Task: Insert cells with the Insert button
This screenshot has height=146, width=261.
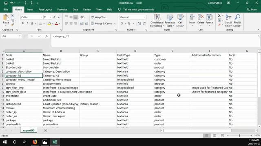Action: 192,21
